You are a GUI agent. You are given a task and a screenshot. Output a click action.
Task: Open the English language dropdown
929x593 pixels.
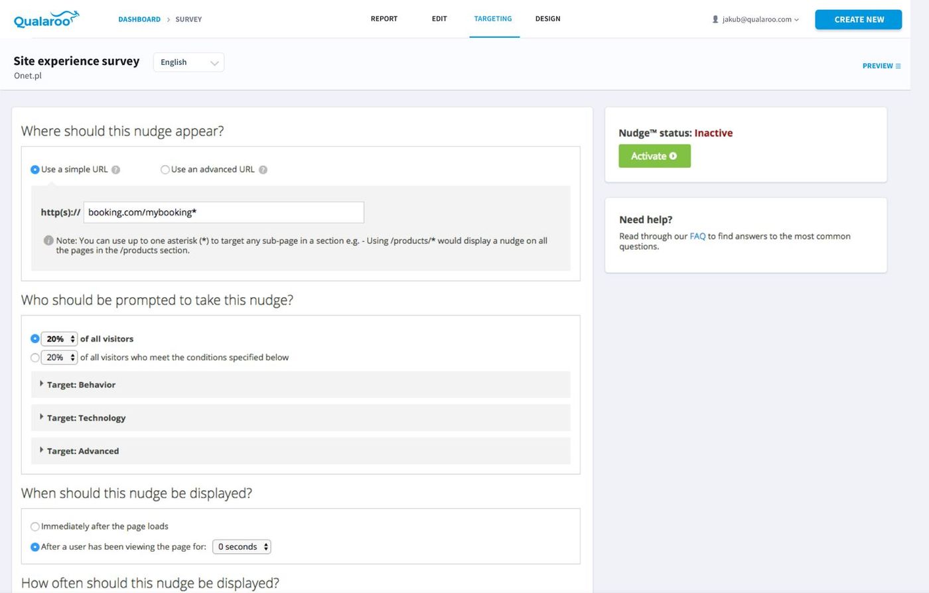point(188,62)
